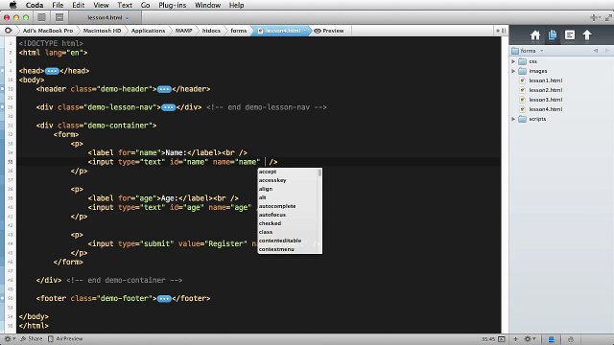The height and width of the screenshot is (345, 614).
Task: Open the Home sidebar icon
Action: click(535, 35)
